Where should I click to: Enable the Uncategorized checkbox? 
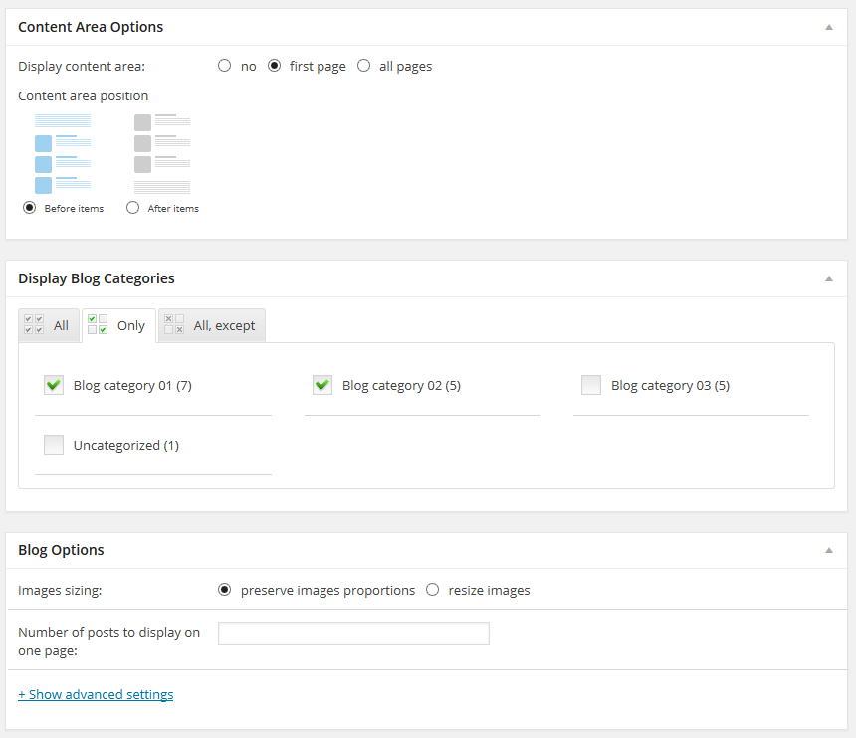pyautogui.click(x=54, y=445)
